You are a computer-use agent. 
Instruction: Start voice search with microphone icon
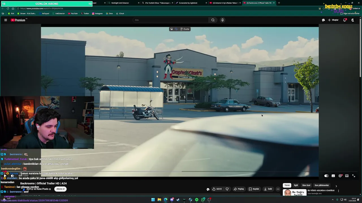[x=223, y=20]
